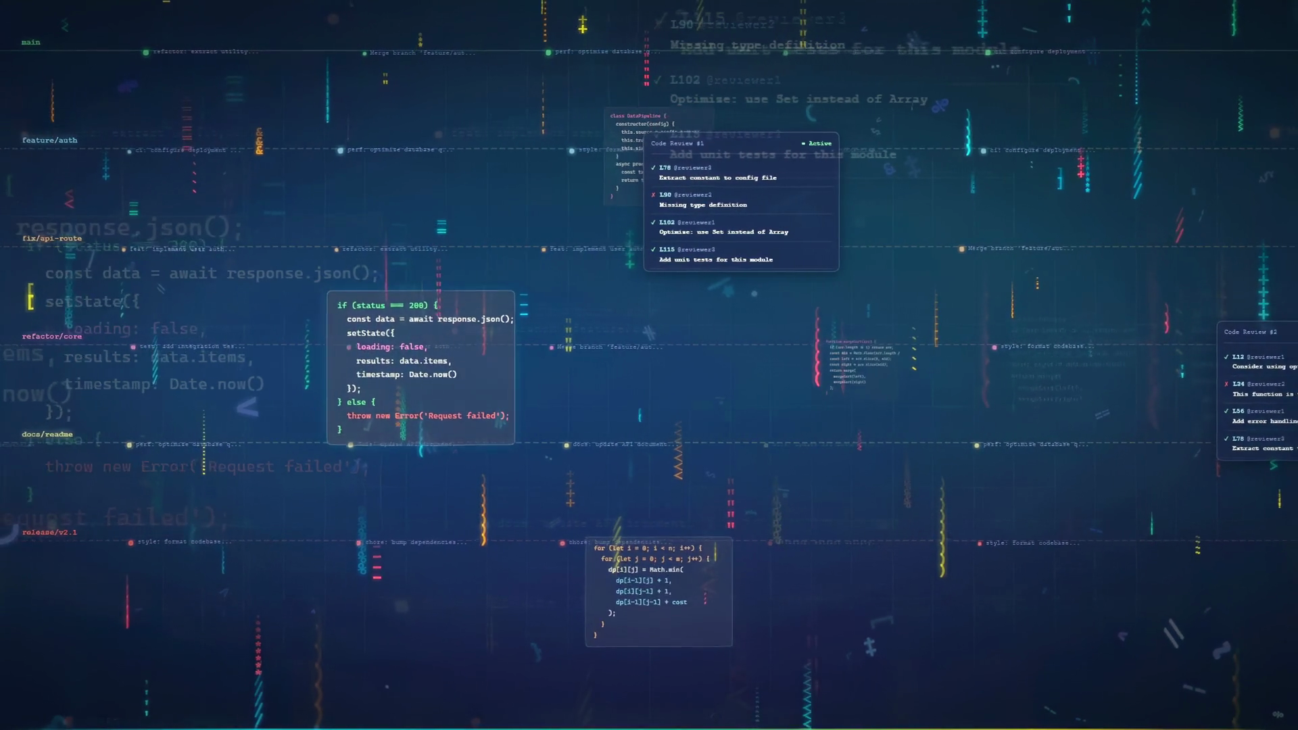Image resolution: width=1298 pixels, height=730 pixels.
Task: Click the orange dot before the first 'feat: implement user auth'
Action: click(x=124, y=249)
